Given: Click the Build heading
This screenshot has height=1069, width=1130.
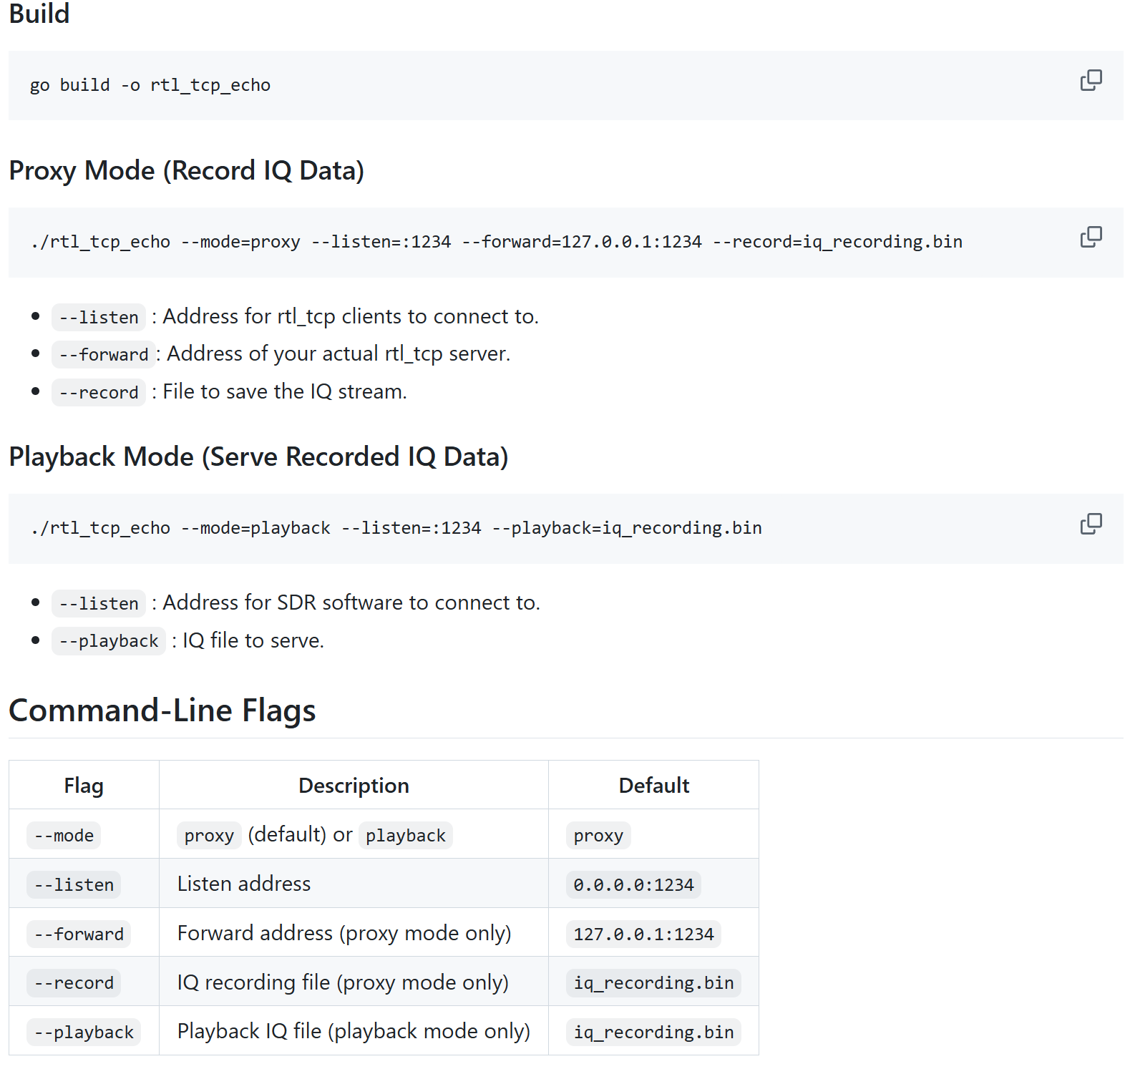Looking at the screenshot, I should tap(39, 14).
